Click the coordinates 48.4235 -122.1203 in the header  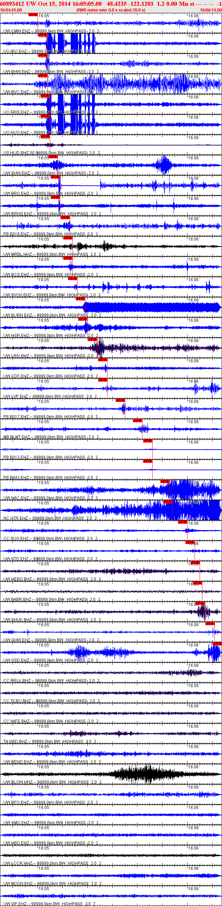130,3
